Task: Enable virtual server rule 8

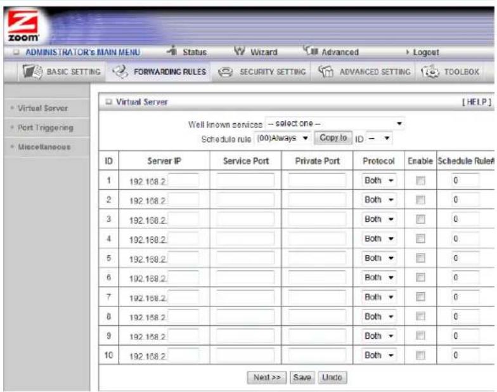Action: tap(420, 317)
